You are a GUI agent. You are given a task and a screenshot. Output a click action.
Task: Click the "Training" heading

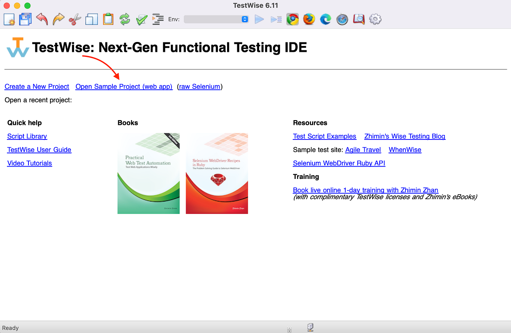[x=306, y=177]
